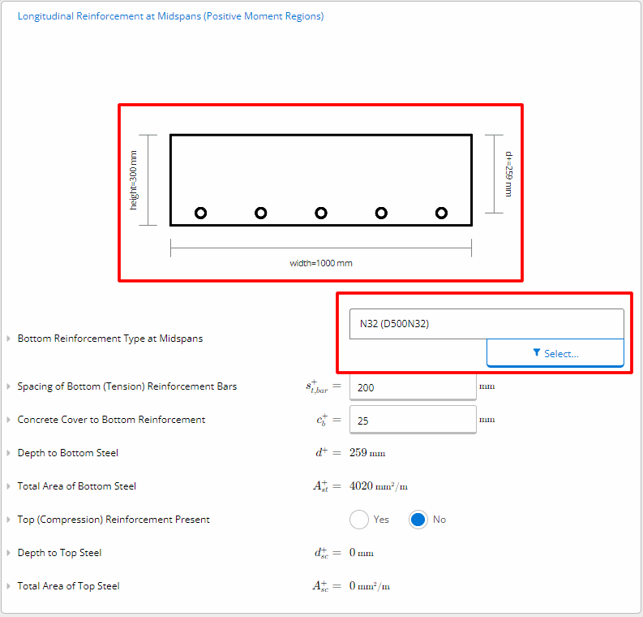Click the width=1000 mm dimension label
643x617 pixels.
[321, 263]
